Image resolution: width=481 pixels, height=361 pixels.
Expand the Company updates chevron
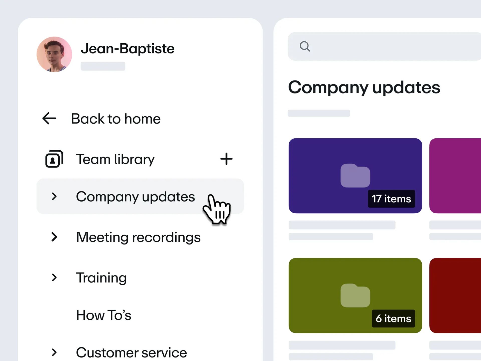point(54,196)
